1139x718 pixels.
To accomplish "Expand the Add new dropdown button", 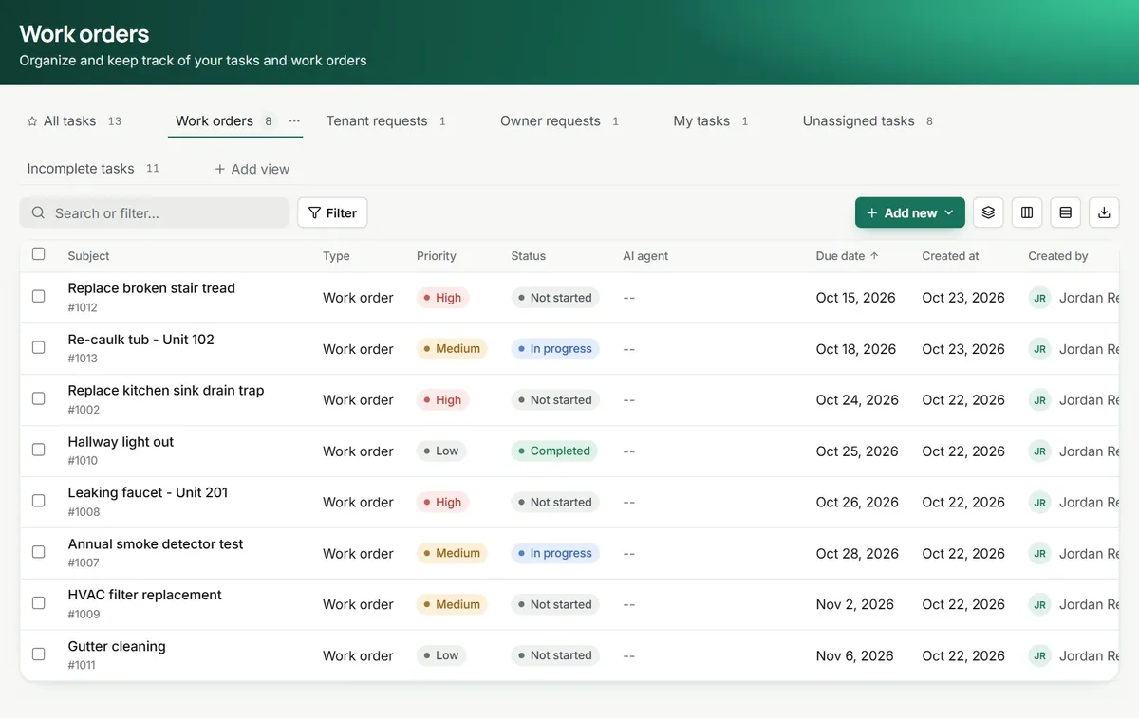I will 909,212.
